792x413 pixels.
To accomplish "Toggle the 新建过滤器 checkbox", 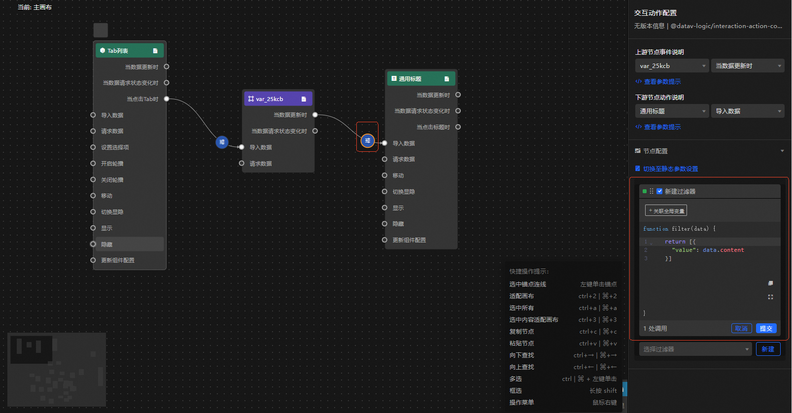I will click(x=659, y=191).
